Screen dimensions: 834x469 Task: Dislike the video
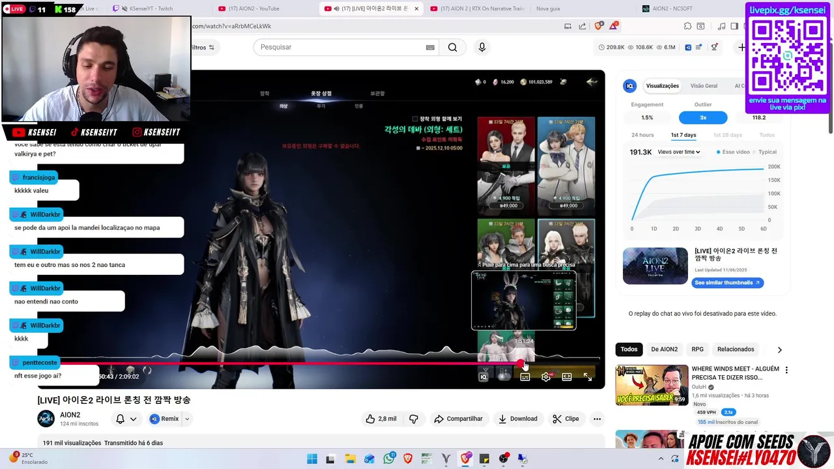point(414,419)
